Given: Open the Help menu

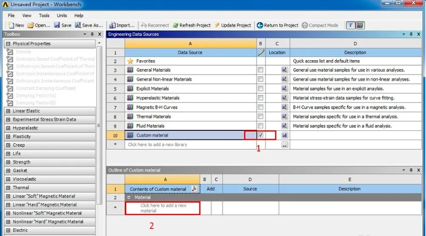Looking at the screenshot, I should tap(79, 16).
